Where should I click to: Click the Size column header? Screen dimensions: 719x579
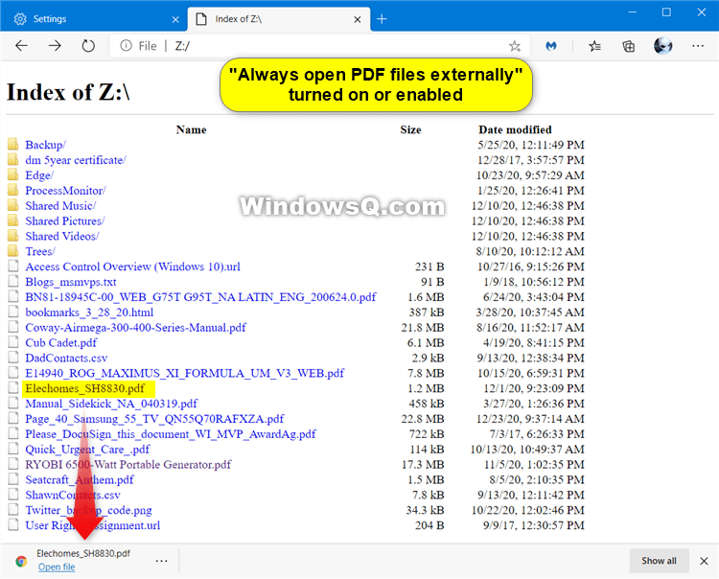(410, 129)
